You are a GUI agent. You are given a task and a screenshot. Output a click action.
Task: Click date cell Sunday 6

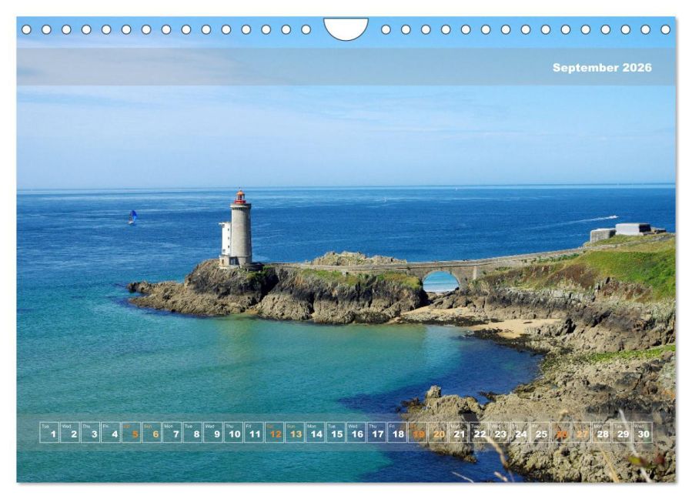click(x=152, y=433)
